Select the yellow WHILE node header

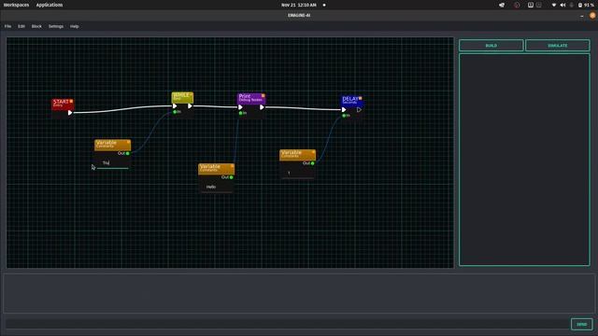click(x=182, y=97)
